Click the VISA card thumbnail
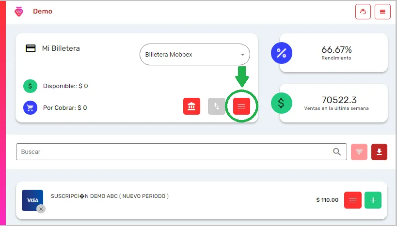 (32, 200)
